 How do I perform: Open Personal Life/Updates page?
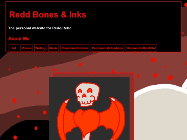click(107, 48)
